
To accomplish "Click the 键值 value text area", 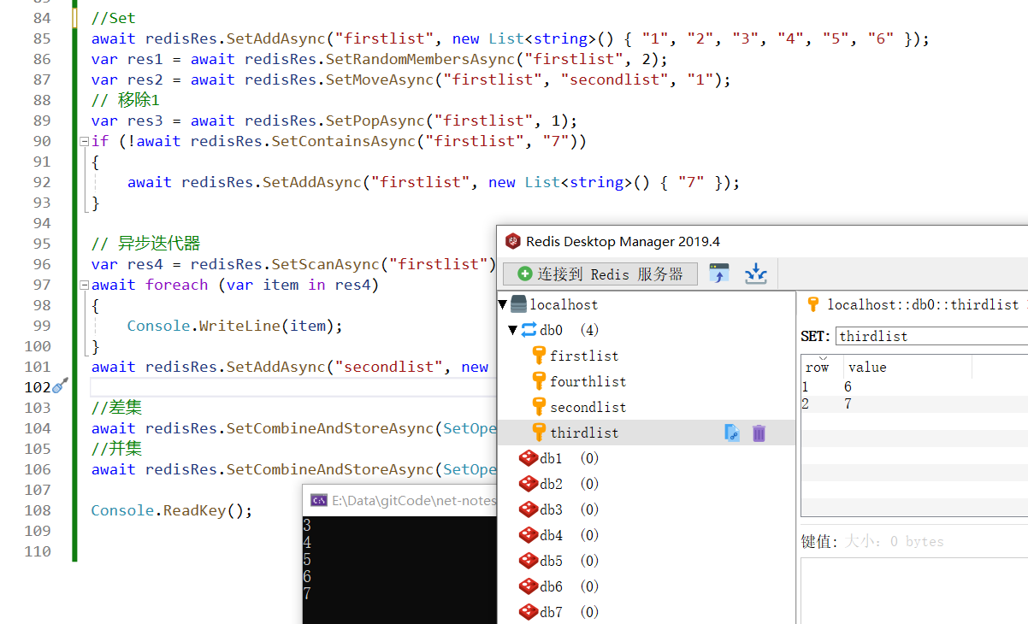I will (x=914, y=591).
